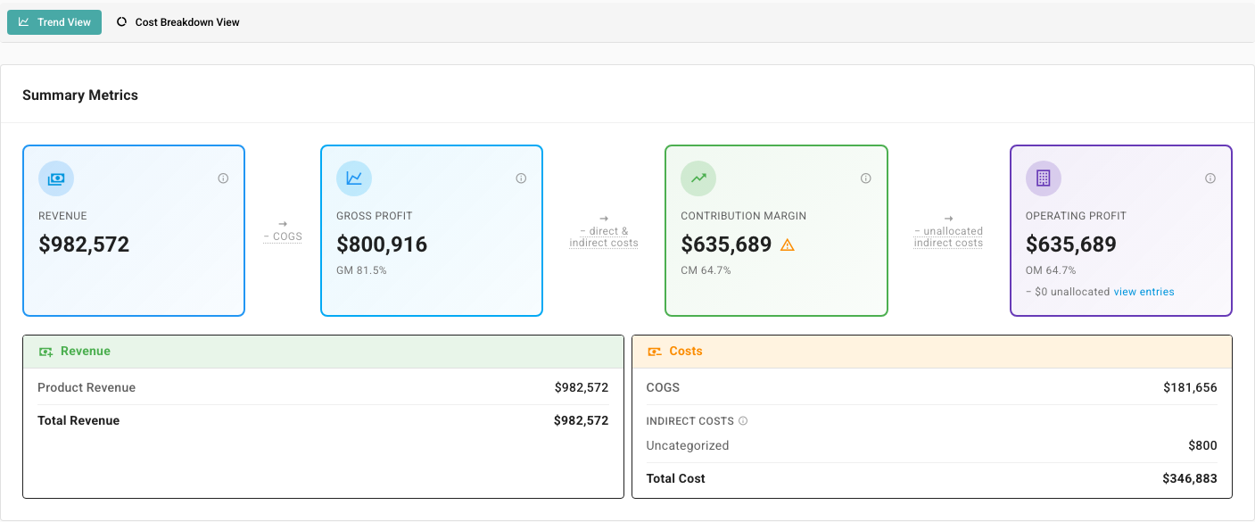Click the Total Revenue row label

(78, 420)
